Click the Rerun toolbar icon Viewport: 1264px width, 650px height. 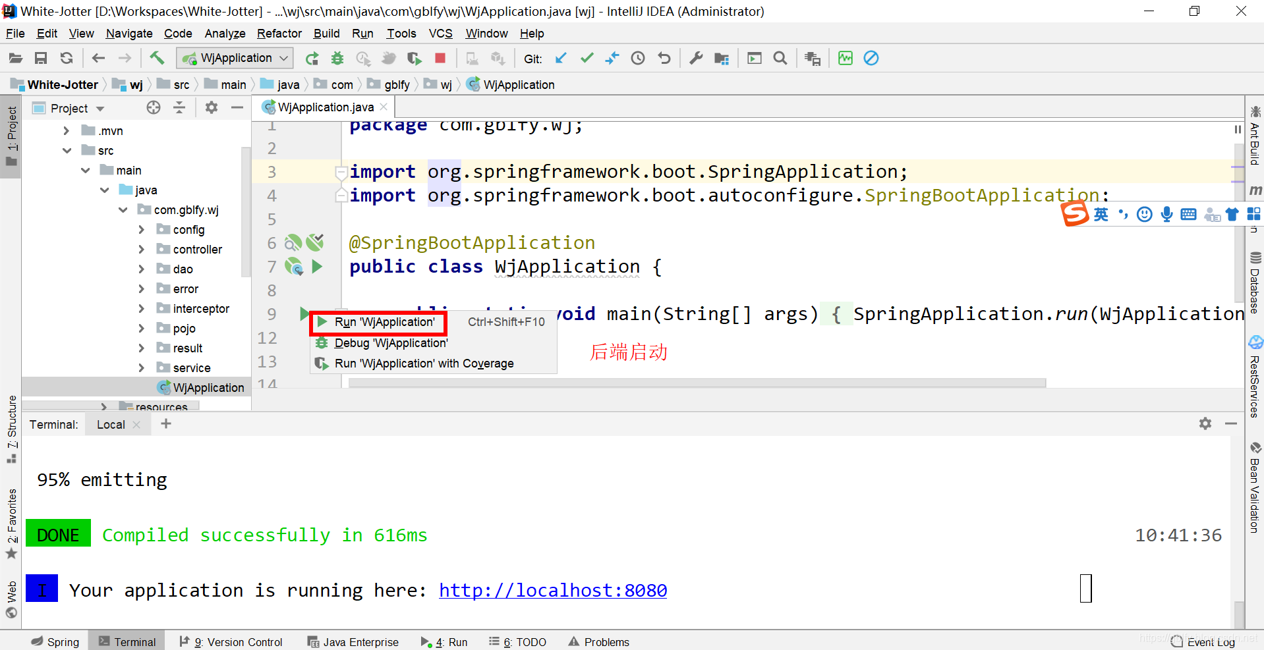coord(312,59)
